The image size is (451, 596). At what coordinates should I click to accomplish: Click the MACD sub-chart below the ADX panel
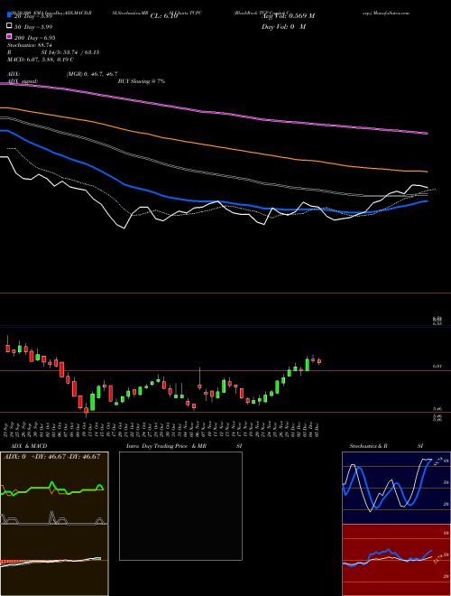[54, 560]
